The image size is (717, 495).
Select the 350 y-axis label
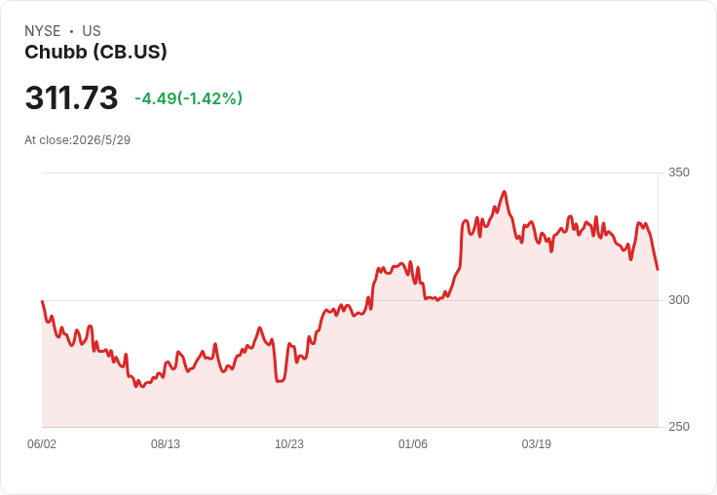coord(679,172)
